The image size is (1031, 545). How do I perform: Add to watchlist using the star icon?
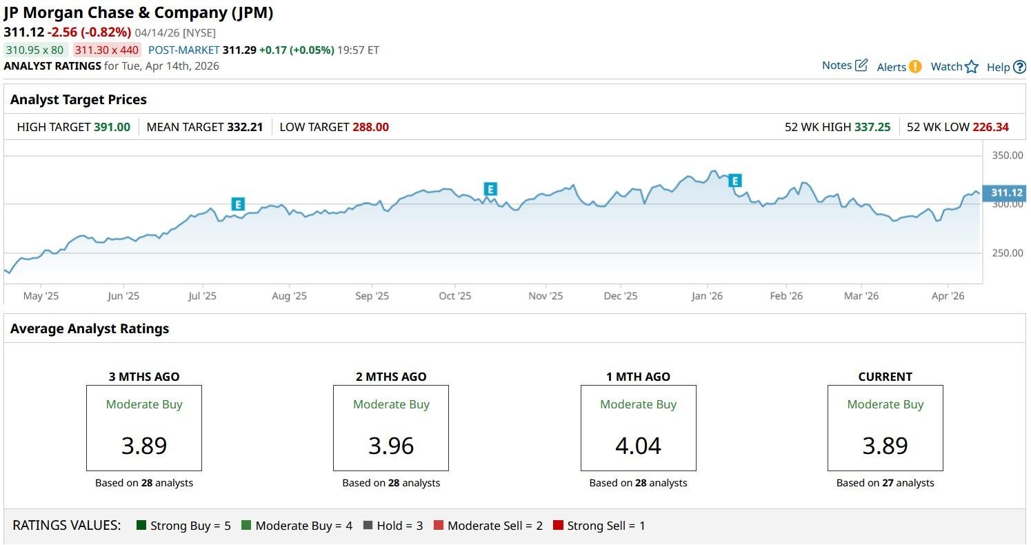point(972,67)
